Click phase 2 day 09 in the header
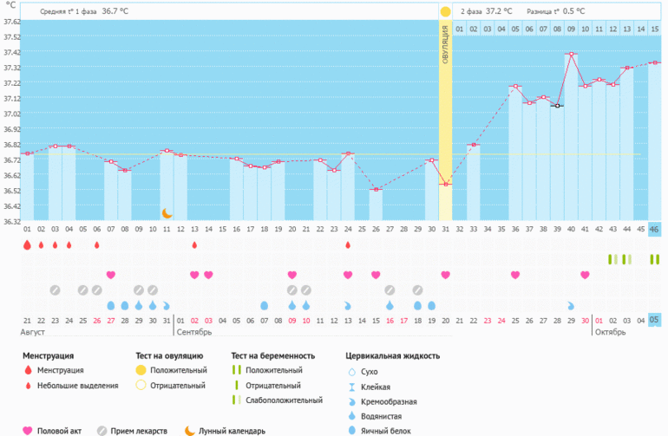The width and height of the screenshot is (668, 436). click(x=571, y=29)
